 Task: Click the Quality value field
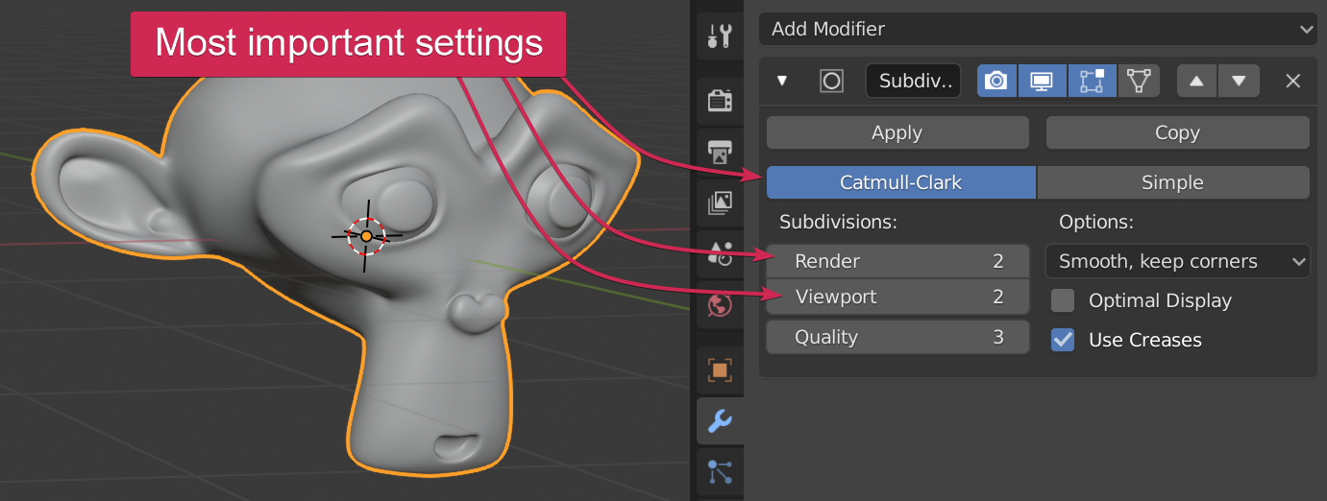pos(897,337)
